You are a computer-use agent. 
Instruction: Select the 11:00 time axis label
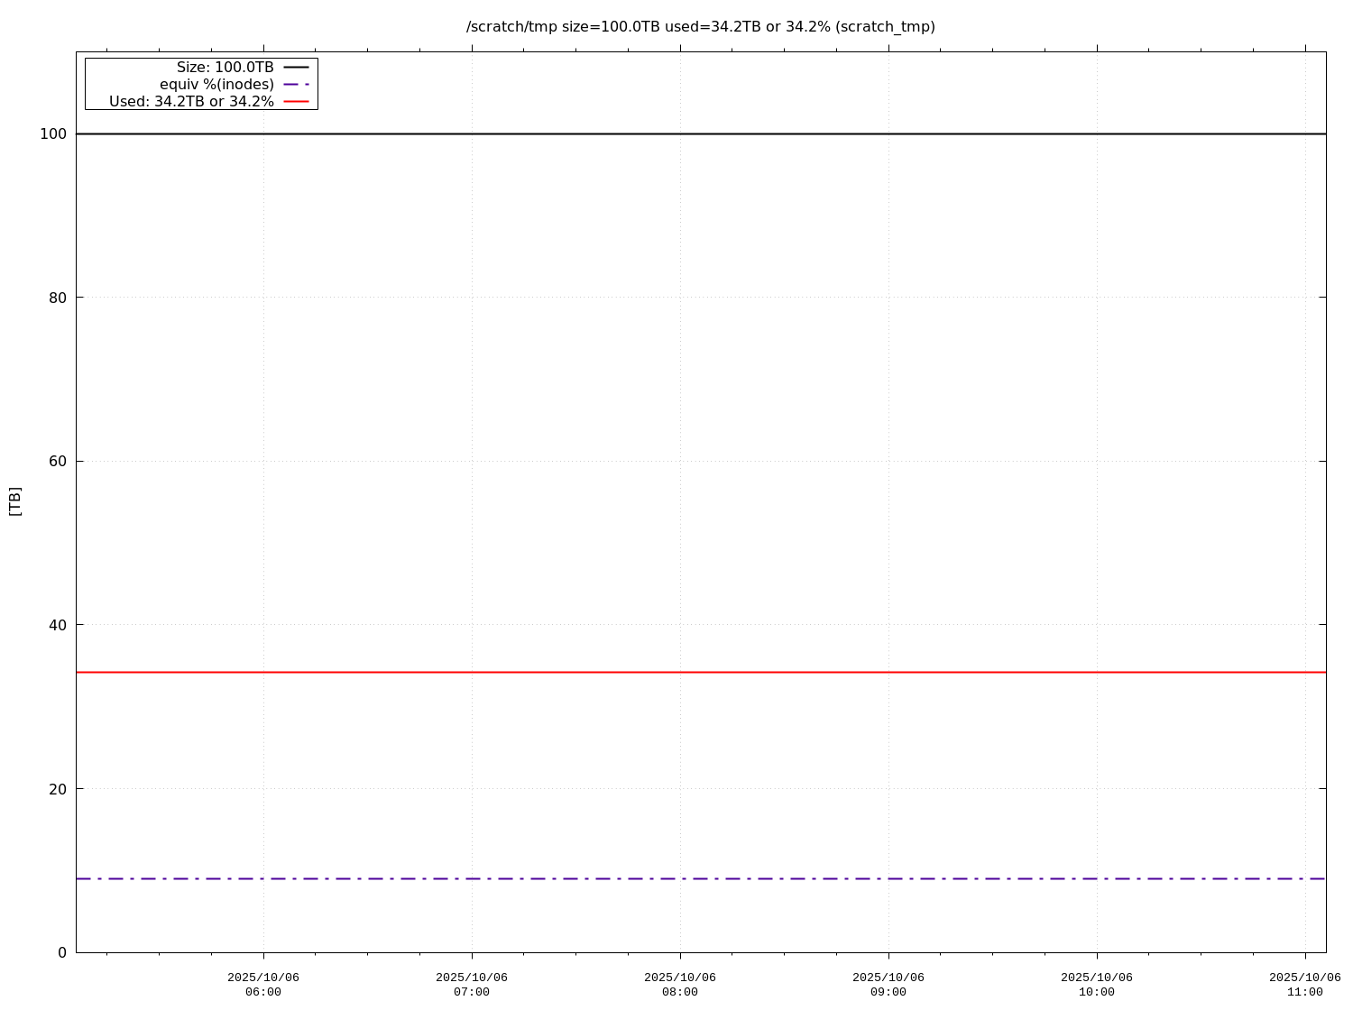[1304, 985]
